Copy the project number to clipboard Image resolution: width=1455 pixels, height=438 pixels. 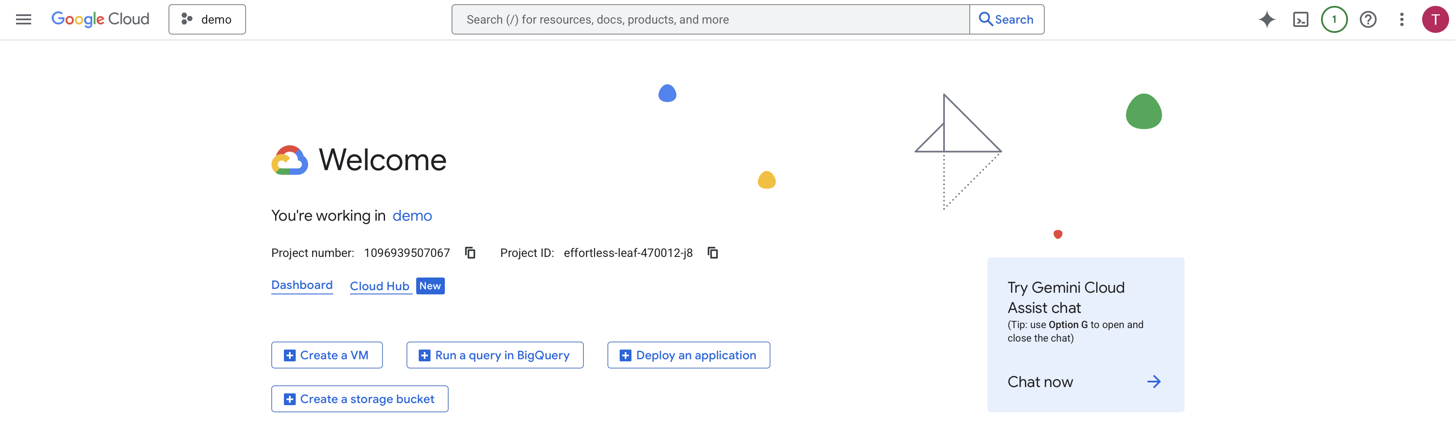pyautogui.click(x=470, y=253)
